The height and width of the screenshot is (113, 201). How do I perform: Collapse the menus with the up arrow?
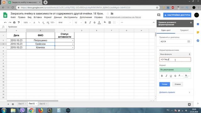(154, 22)
